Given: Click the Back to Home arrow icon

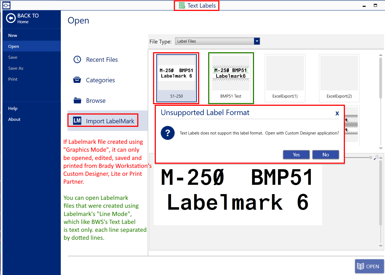Looking at the screenshot, I should tap(11, 18).
